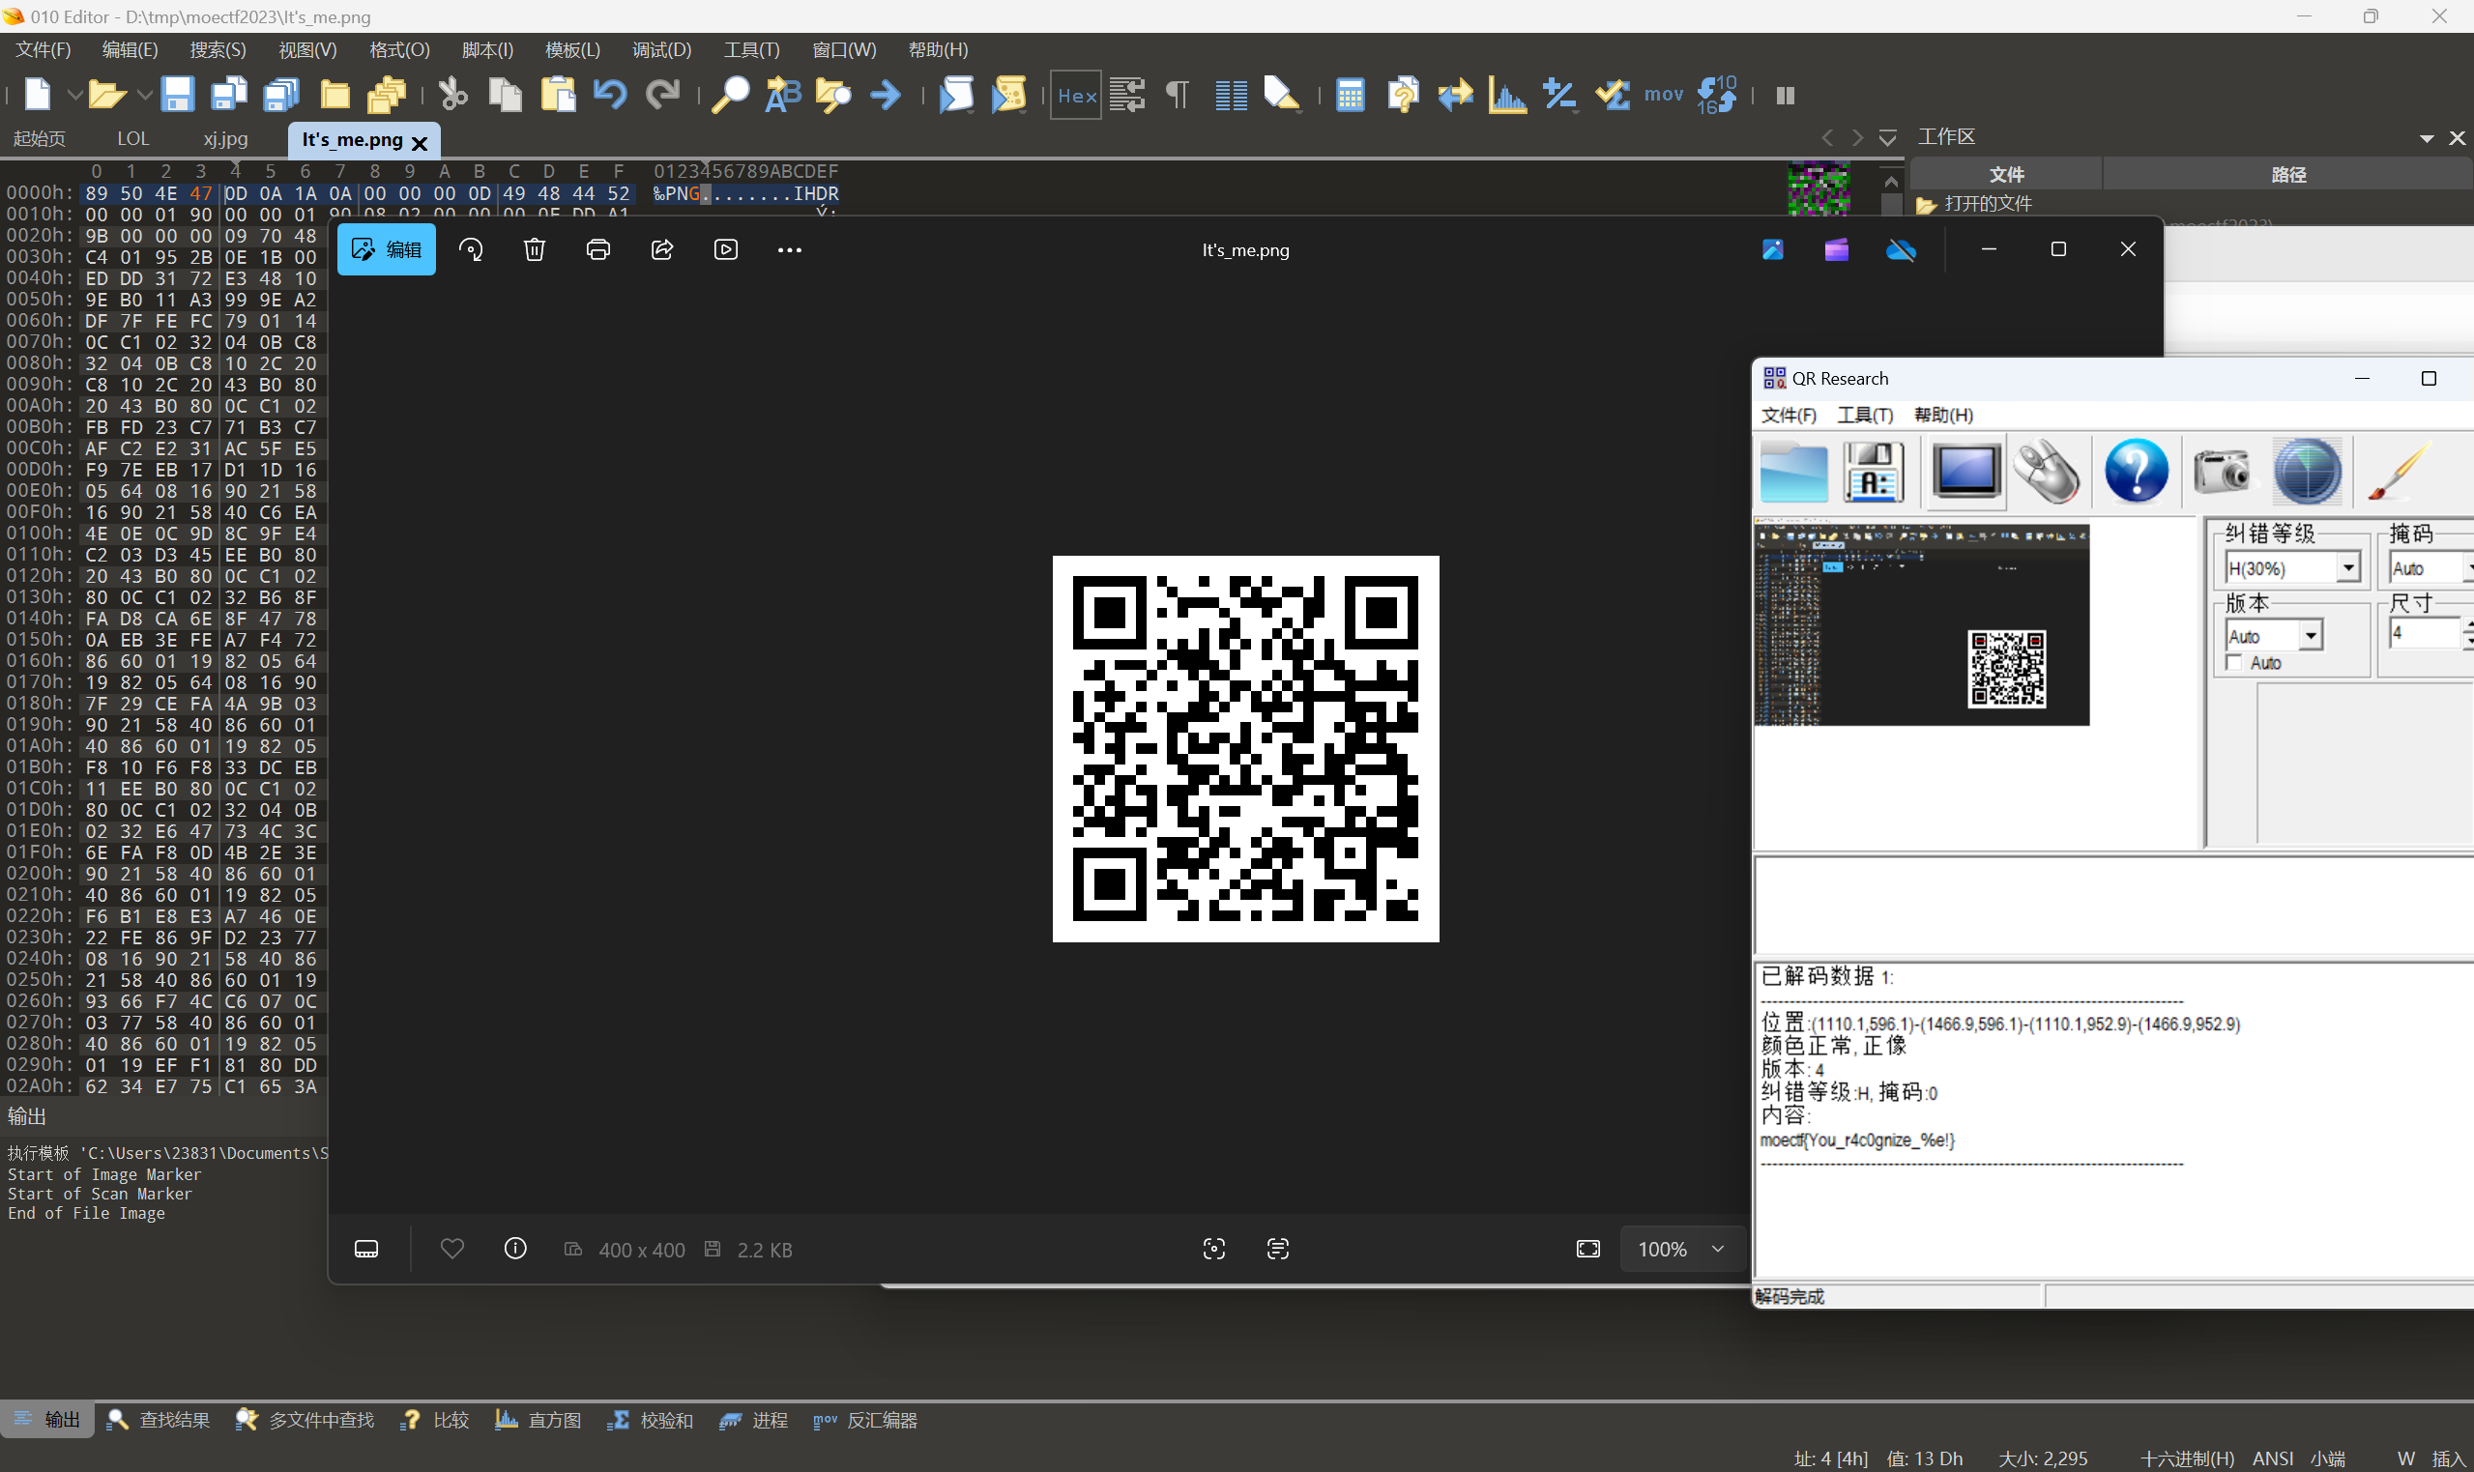Click the save floppy icon in QR Research
2474x1472 pixels.
click(1873, 473)
